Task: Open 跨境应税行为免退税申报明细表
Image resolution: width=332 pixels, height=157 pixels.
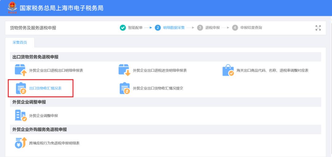Action: [x=54, y=143]
